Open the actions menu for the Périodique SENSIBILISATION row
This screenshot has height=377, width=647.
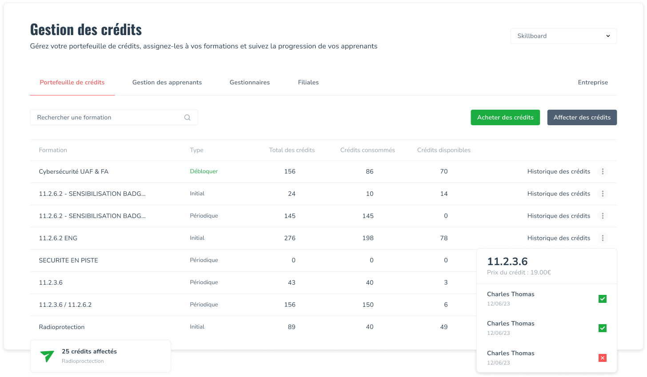point(603,216)
